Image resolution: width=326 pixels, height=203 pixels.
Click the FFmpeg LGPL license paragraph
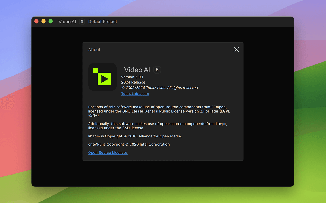click(x=159, y=111)
